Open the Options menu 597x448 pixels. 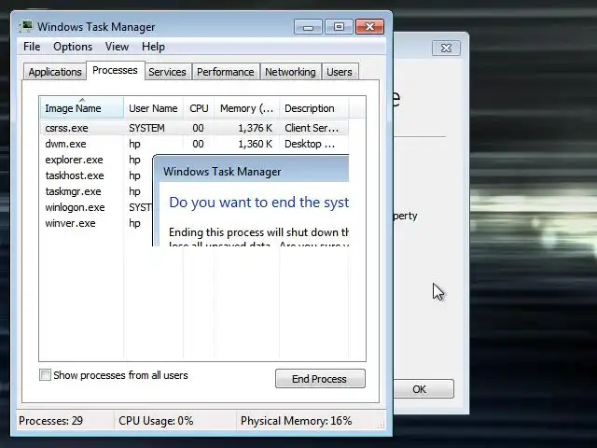[73, 47]
